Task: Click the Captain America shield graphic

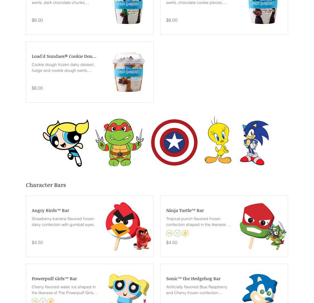Action: (x=174, y=142)
